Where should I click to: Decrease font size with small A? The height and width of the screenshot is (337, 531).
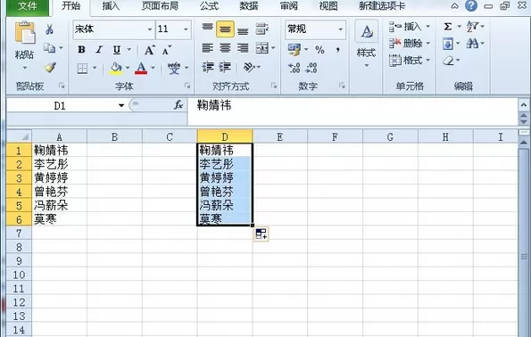tap(166, 50)
